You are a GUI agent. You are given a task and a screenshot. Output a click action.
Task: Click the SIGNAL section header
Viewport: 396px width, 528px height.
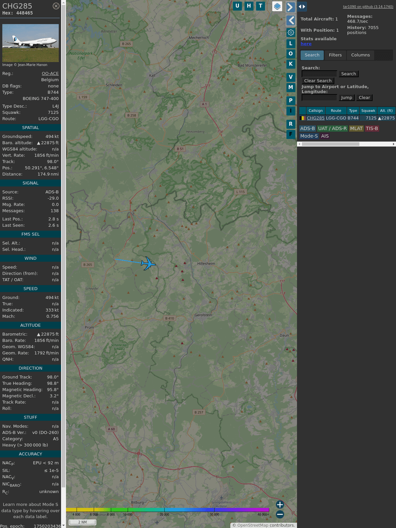point(30,183)
